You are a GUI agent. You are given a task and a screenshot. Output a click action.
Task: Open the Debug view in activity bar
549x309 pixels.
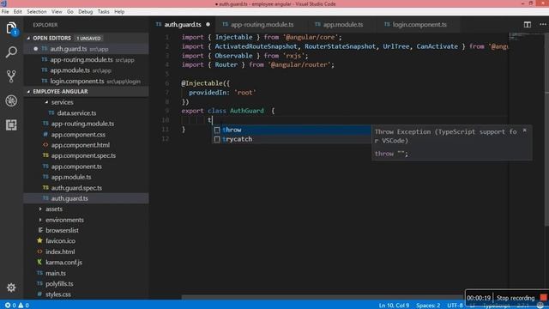[x=11, y=100]
